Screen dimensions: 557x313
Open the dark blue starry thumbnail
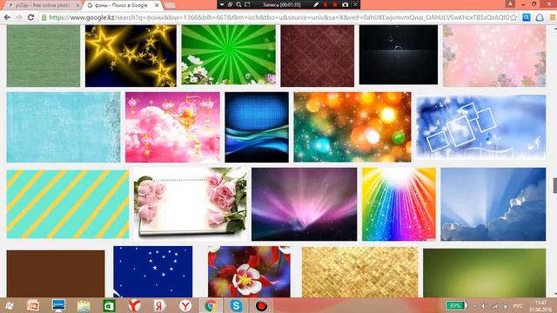(x=153, y=271)
